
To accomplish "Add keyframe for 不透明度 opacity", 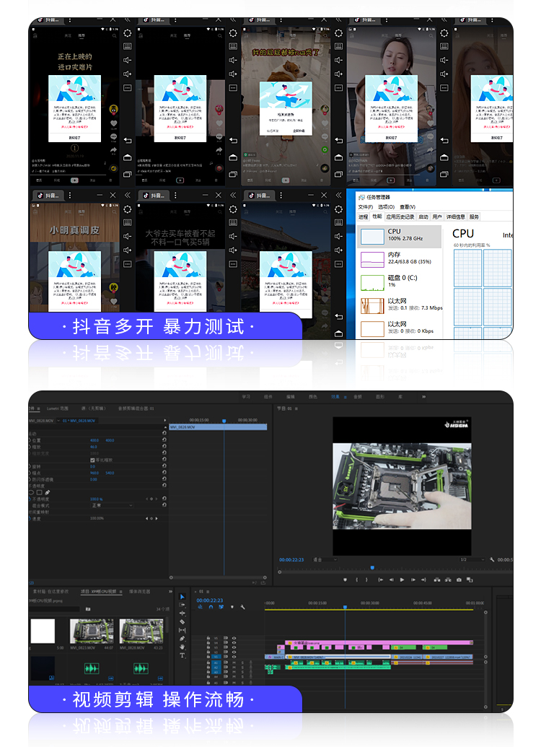I will pyautogui.click(x=151, y=499).
